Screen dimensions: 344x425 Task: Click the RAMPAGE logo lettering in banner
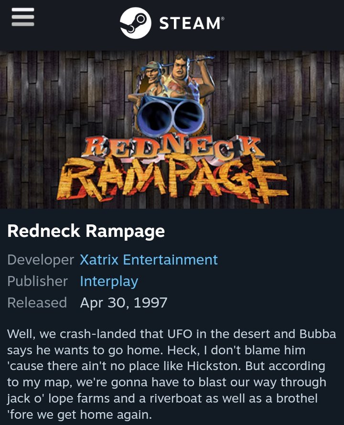[x=172, y=180]
